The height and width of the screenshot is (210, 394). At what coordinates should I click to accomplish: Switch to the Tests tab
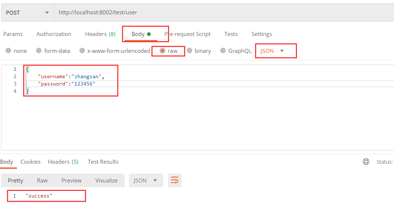tap(231, 34)
